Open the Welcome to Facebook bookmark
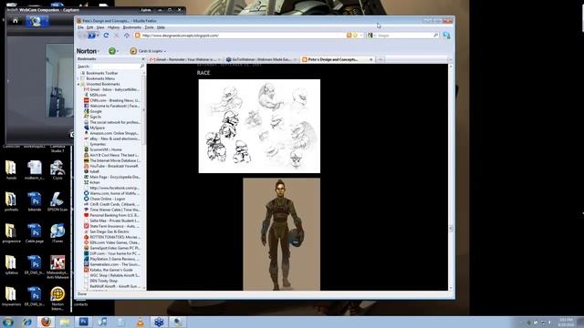 click(x=111, y=106)
